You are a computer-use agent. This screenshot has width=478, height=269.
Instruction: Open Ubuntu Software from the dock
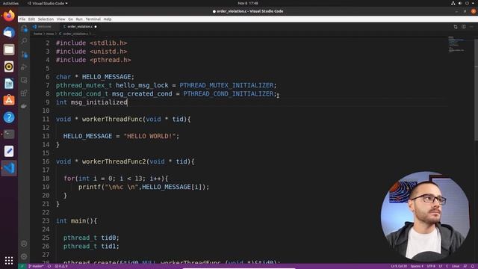pyautogui.click(x=9, y=100)
